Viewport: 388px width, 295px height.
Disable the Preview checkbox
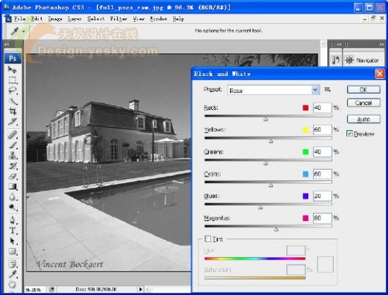[349, 134]
